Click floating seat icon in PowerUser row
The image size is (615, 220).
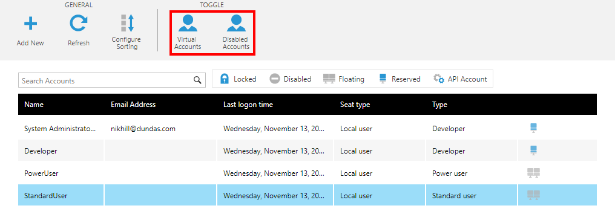tap(534, 173)
